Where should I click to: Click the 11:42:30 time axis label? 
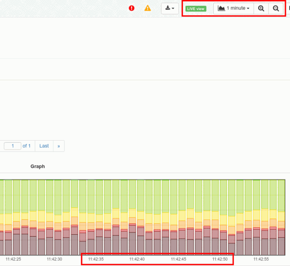tap(54, 259)
